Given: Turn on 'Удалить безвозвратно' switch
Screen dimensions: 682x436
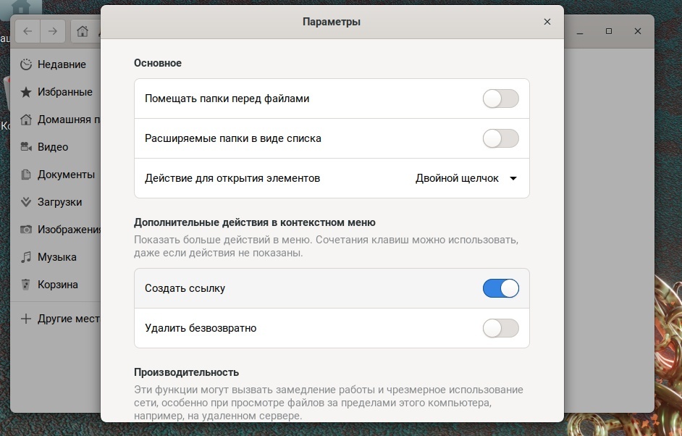Looking at the screenshot, I should pos(501,328).
